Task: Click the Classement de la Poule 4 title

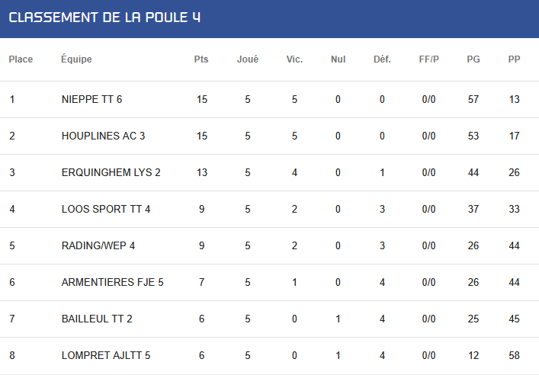Action: 104,18
